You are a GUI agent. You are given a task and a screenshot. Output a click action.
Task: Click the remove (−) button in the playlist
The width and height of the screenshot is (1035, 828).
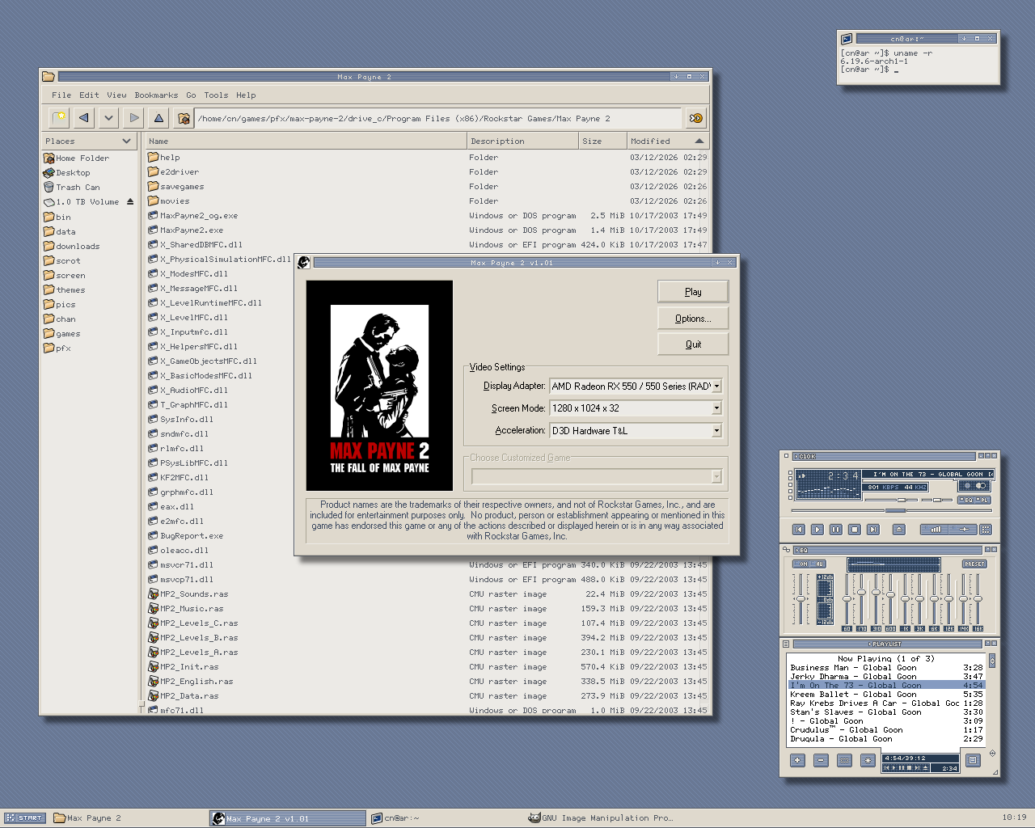(x=822, y=760)
